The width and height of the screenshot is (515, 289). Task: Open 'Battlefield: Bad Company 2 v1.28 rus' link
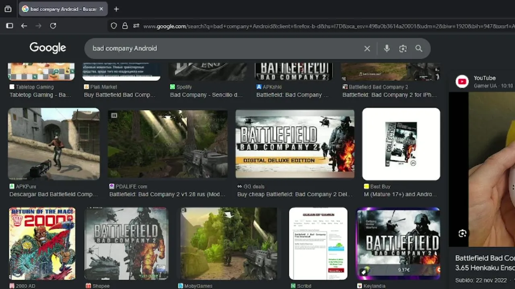tap(167, 194)
